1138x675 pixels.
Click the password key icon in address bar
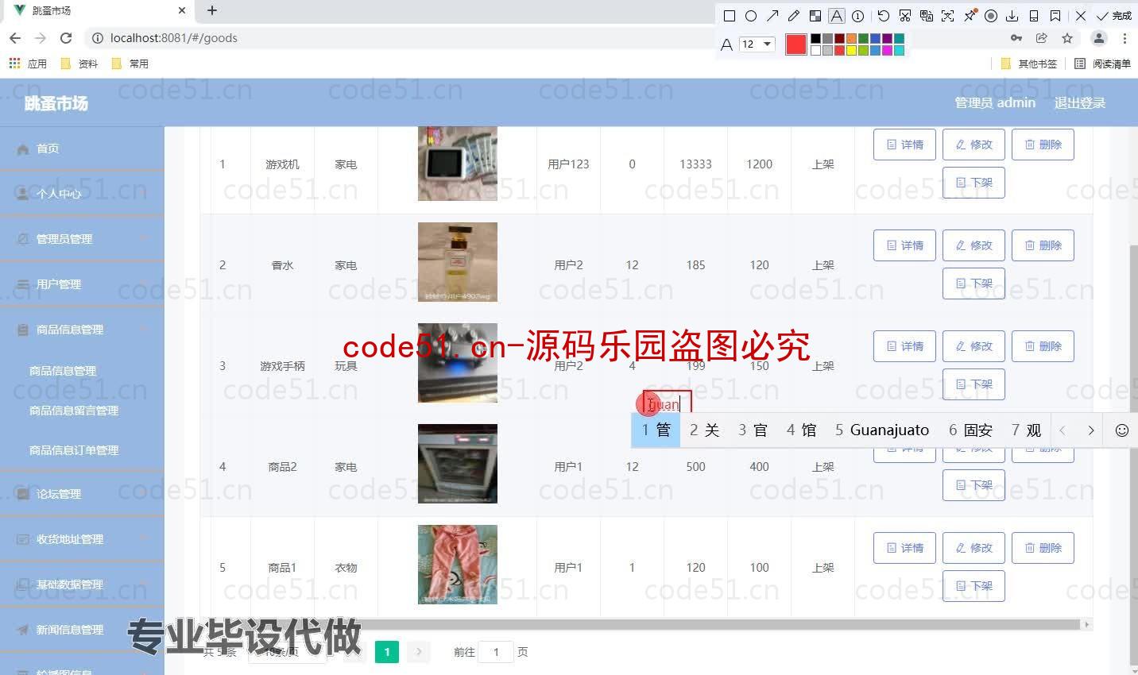pyautogui.click(x=1016, y=38)
